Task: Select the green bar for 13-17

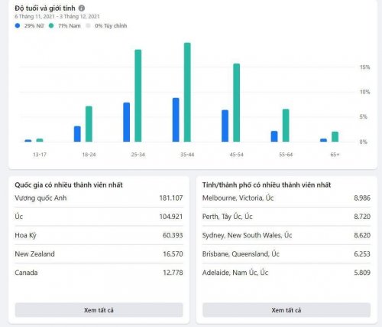Action: click(x=40, y=140)
